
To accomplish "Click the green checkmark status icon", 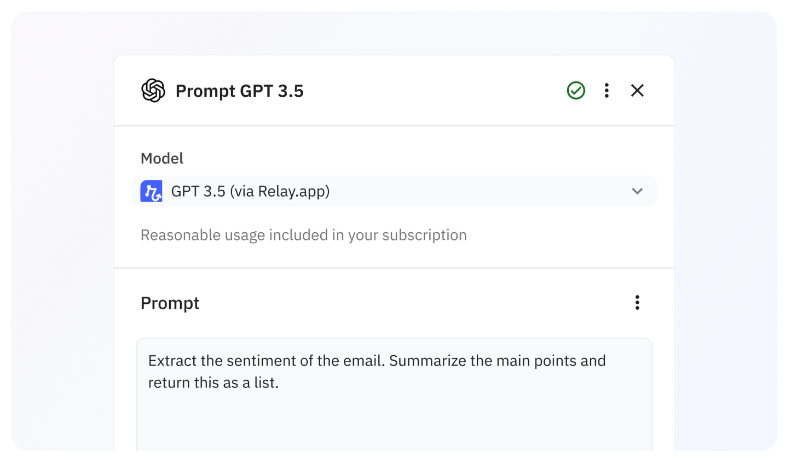I will [x=576, y=91].
